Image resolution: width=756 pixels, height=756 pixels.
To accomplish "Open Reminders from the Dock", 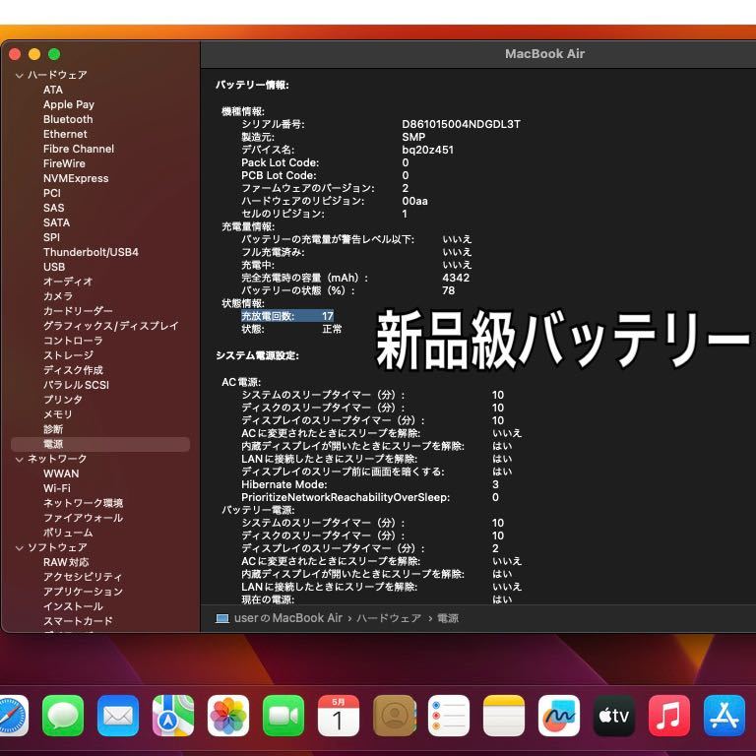I will tap(449, 716).
